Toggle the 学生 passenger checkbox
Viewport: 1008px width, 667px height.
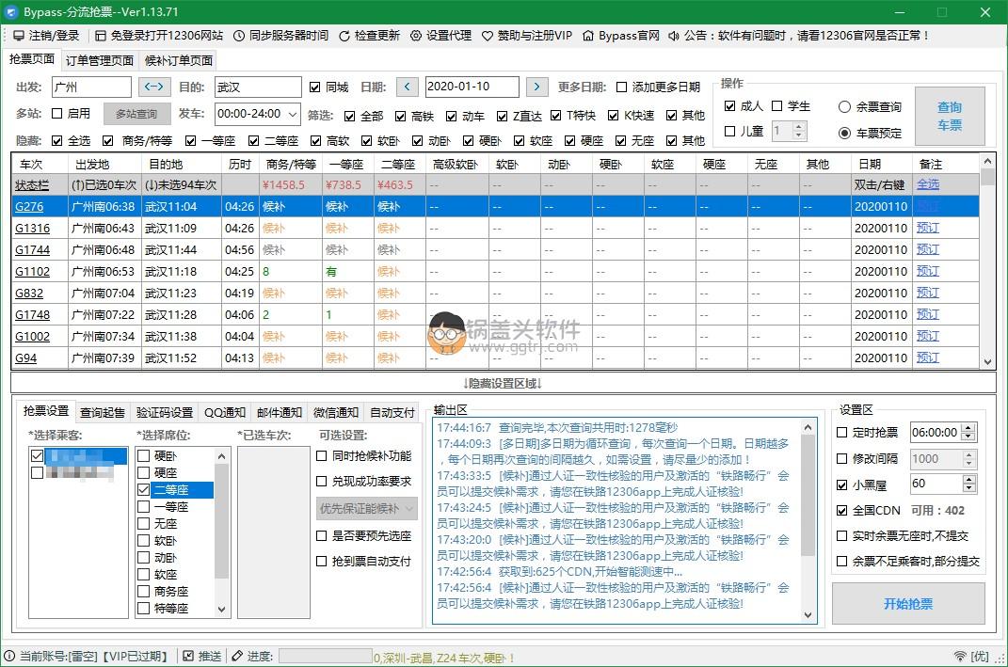pyautogui.click(x=777, y=106)
